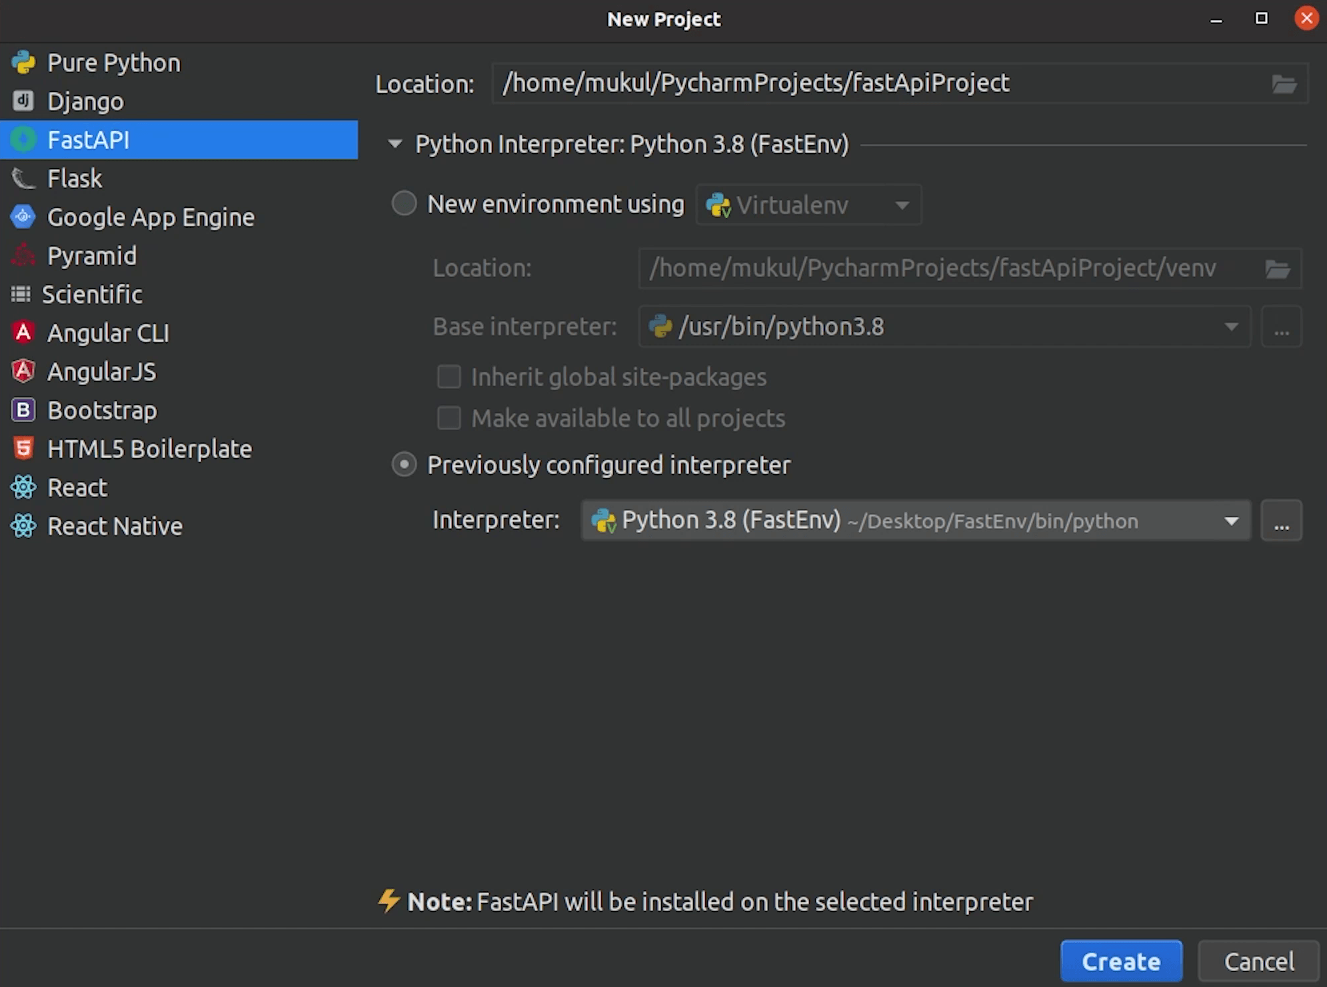Open the Interpreter selection dropdown

tap(1230, 520)
